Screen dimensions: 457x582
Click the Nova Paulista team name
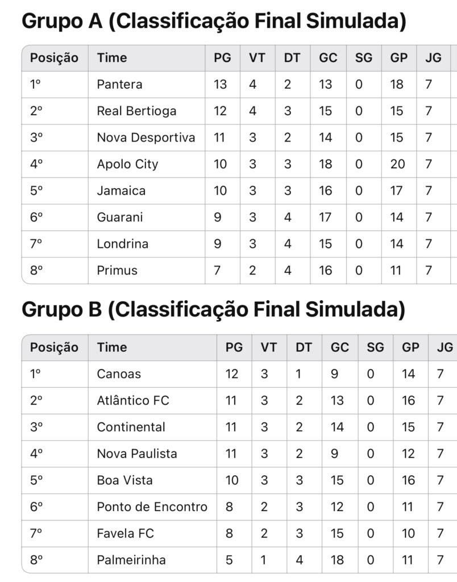[137, 454]
